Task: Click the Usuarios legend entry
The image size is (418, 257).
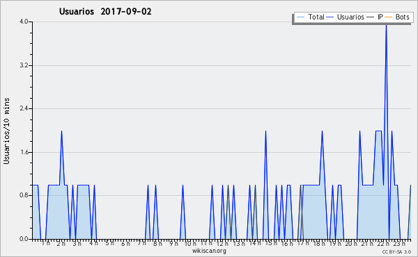Action: pos(346,17)
